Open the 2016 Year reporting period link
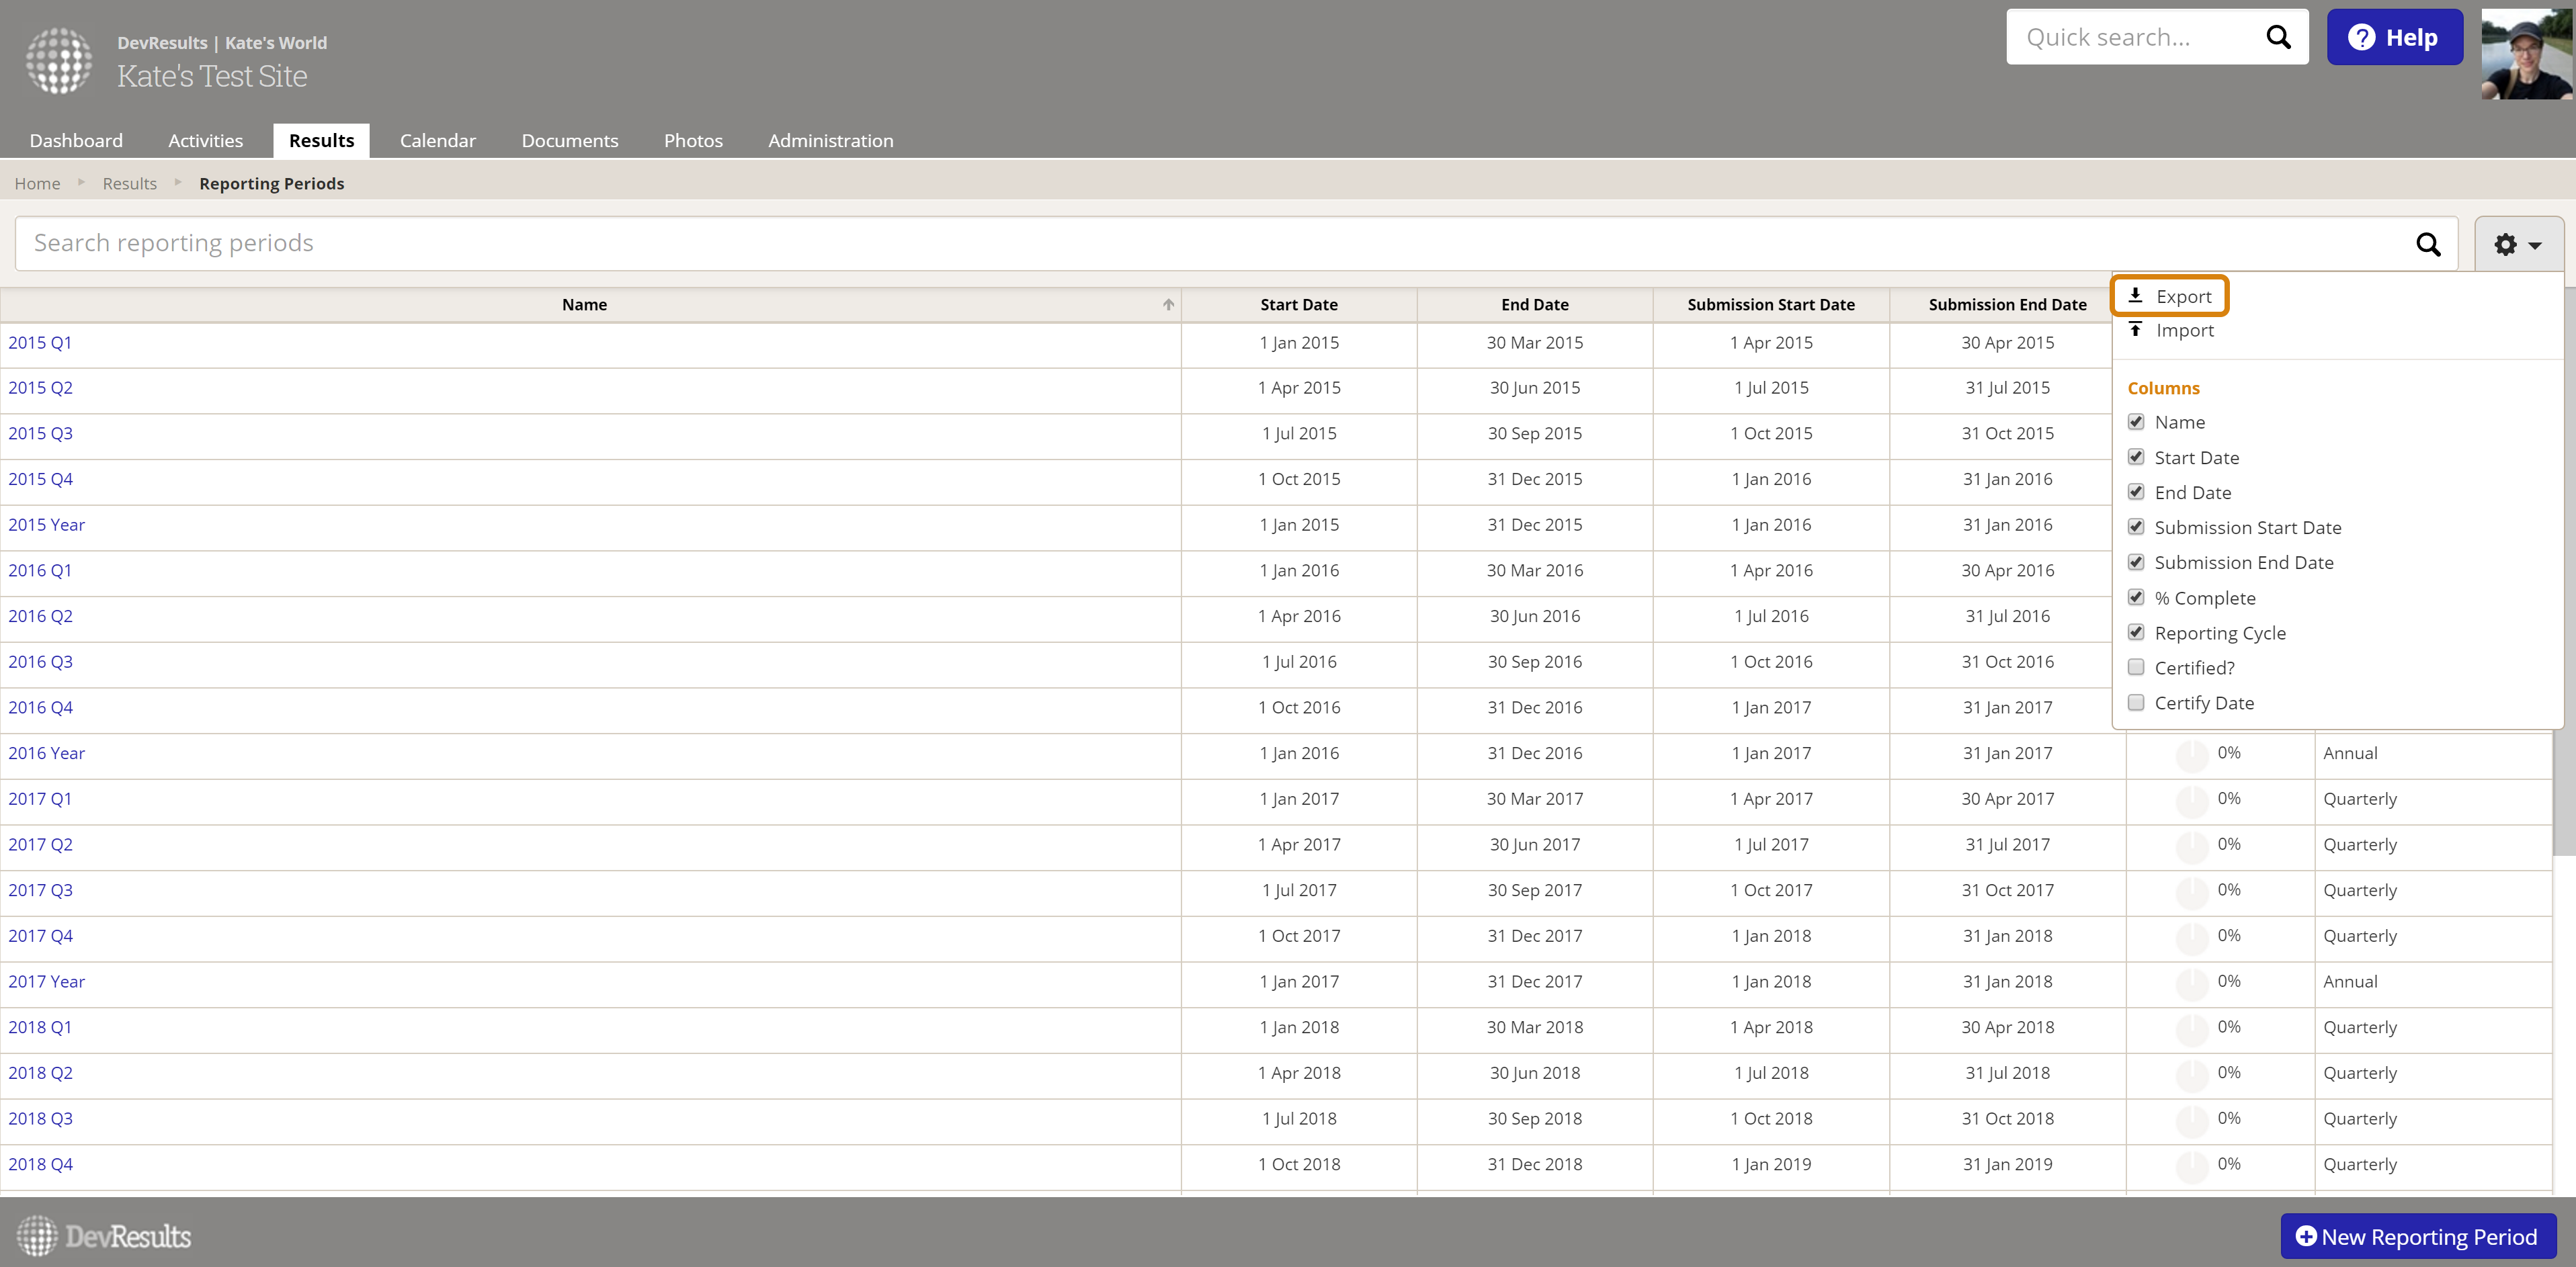2576x1267 pixels. 46,753
